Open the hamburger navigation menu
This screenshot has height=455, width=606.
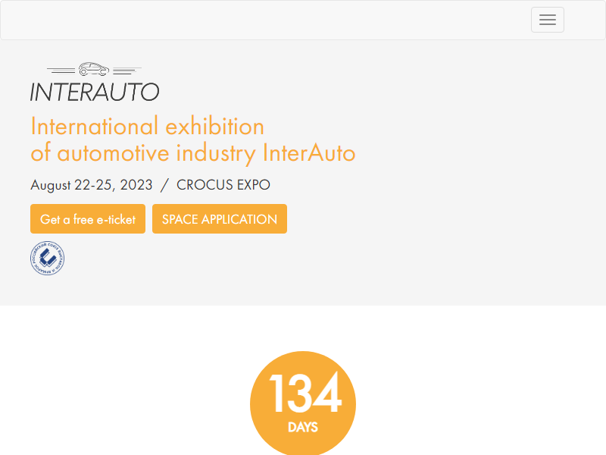coord(547,20)
